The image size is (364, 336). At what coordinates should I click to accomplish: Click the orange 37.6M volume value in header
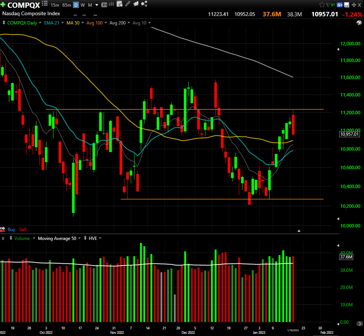(x=272, y=14)
